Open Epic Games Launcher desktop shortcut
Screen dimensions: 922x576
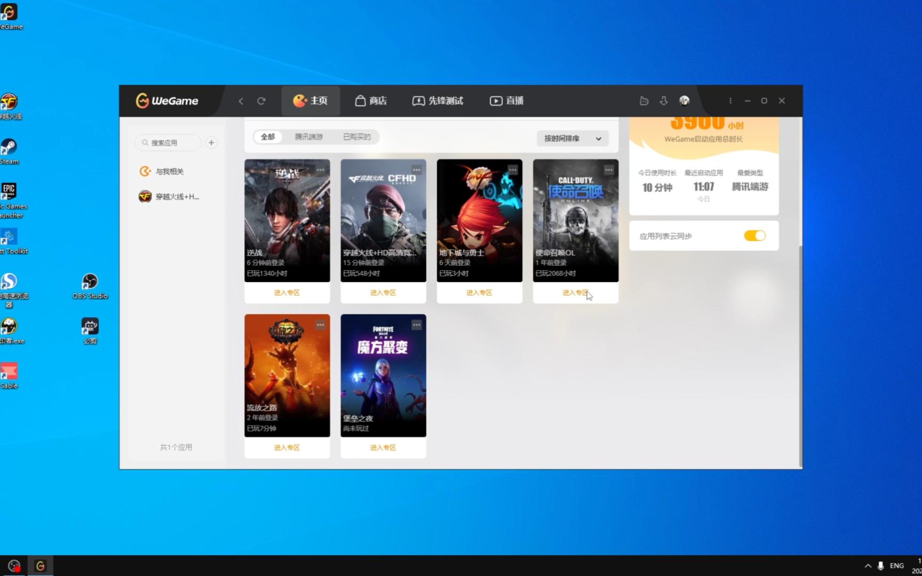point(11,201)
